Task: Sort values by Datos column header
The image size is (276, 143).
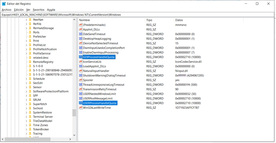Action: [x=209, y=20]
